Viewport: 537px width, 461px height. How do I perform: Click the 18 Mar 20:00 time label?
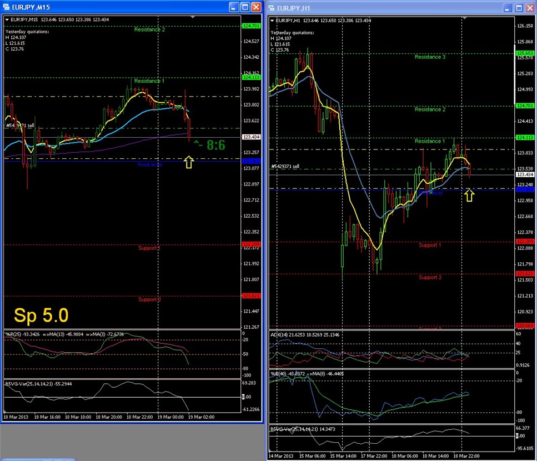pos(108,417)
